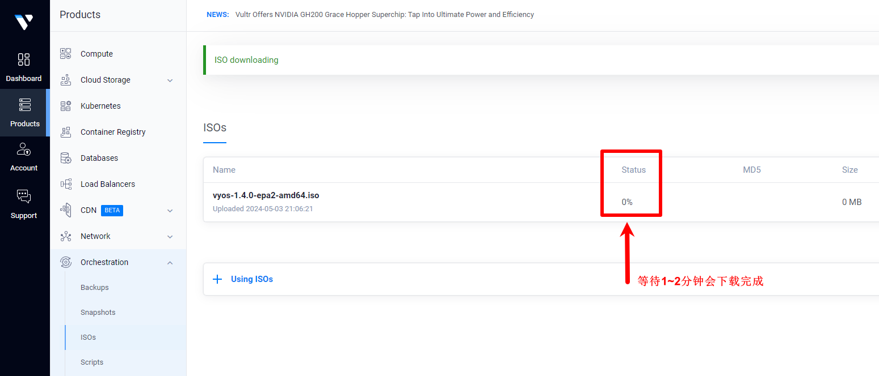Click the Uploaded 2024-05-03 21:06:21 timestamp
The height and width of the screenshot is (376, 879).
tap(263, 209)
